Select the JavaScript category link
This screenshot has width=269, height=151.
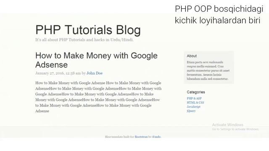[x=193, y=107]
